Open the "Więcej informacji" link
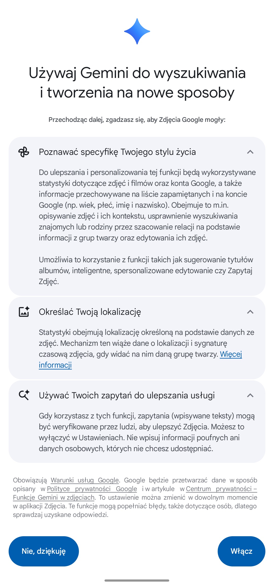 231,354
